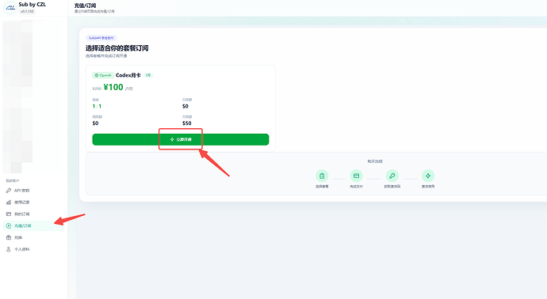Click the circular coin icon for 充值/订阅

9,226
